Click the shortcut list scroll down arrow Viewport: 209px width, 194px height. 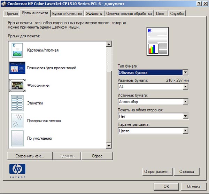pyautogui.click(x=109, y=146)
